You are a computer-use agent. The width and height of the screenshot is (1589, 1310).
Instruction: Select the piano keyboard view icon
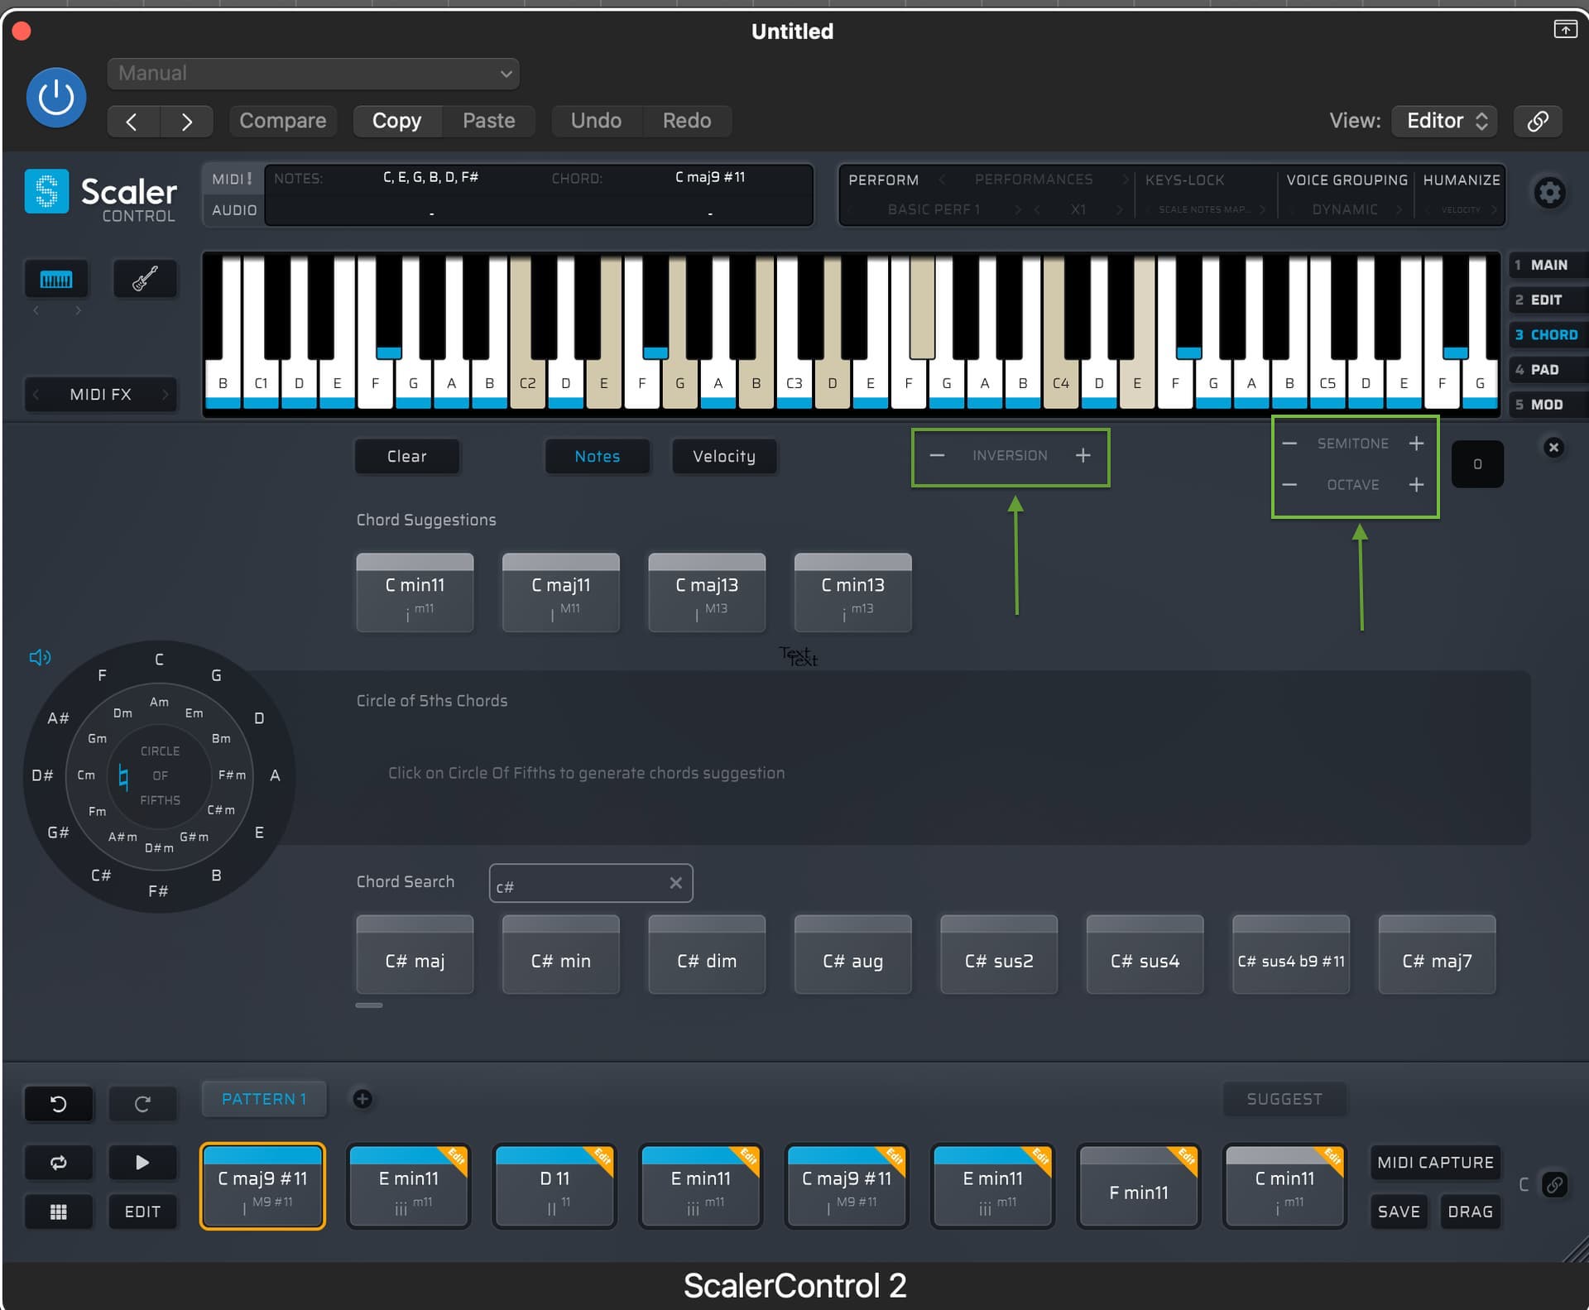tap(56, 279)
